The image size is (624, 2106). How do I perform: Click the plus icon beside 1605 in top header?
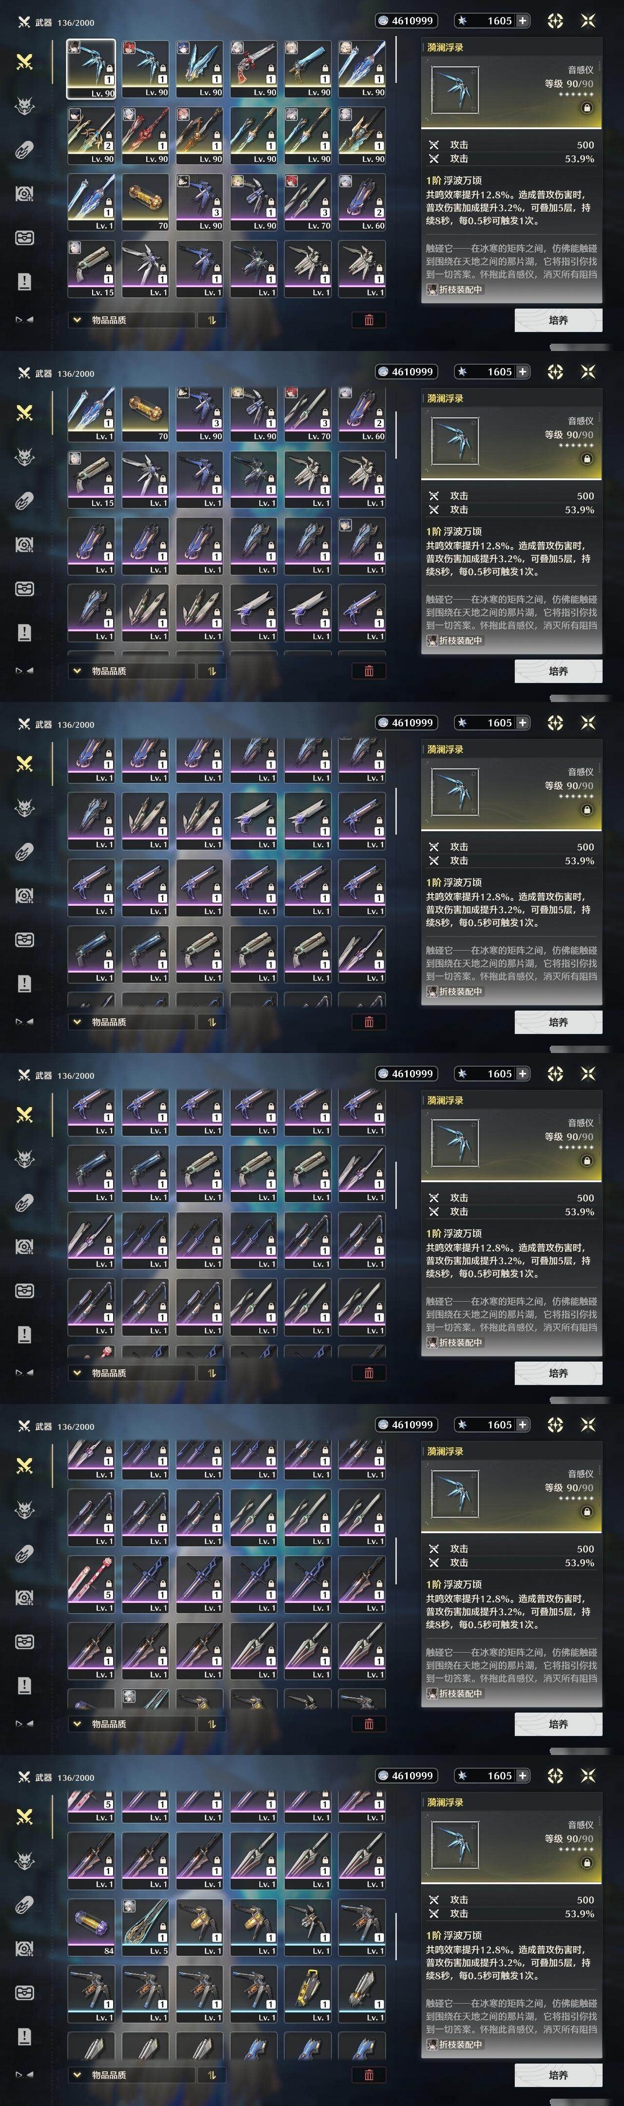coord(522,20)
